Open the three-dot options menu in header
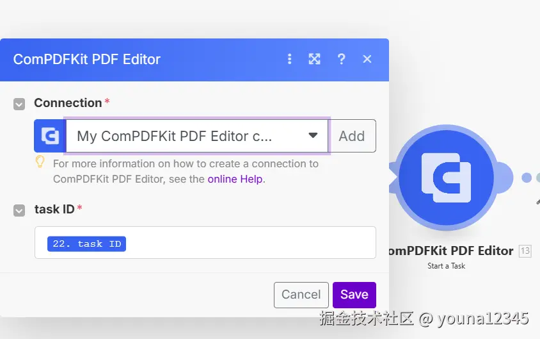Viewport: 540px width, 339px height. [290, 59]
